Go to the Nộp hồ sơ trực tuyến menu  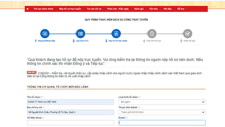[x=70, y=9]
